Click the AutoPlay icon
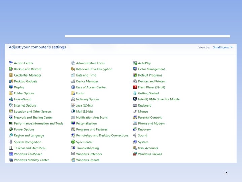 tap(135, 63)
